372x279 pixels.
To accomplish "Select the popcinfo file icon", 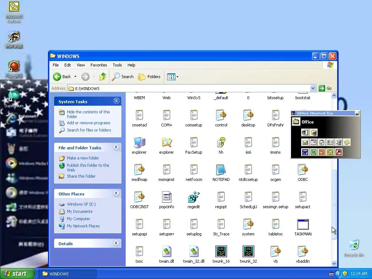I will 166,197.
